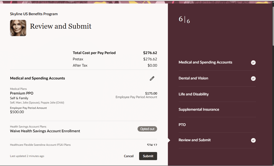
Task: Click the employee profile photo
Action: pos(18,28)
